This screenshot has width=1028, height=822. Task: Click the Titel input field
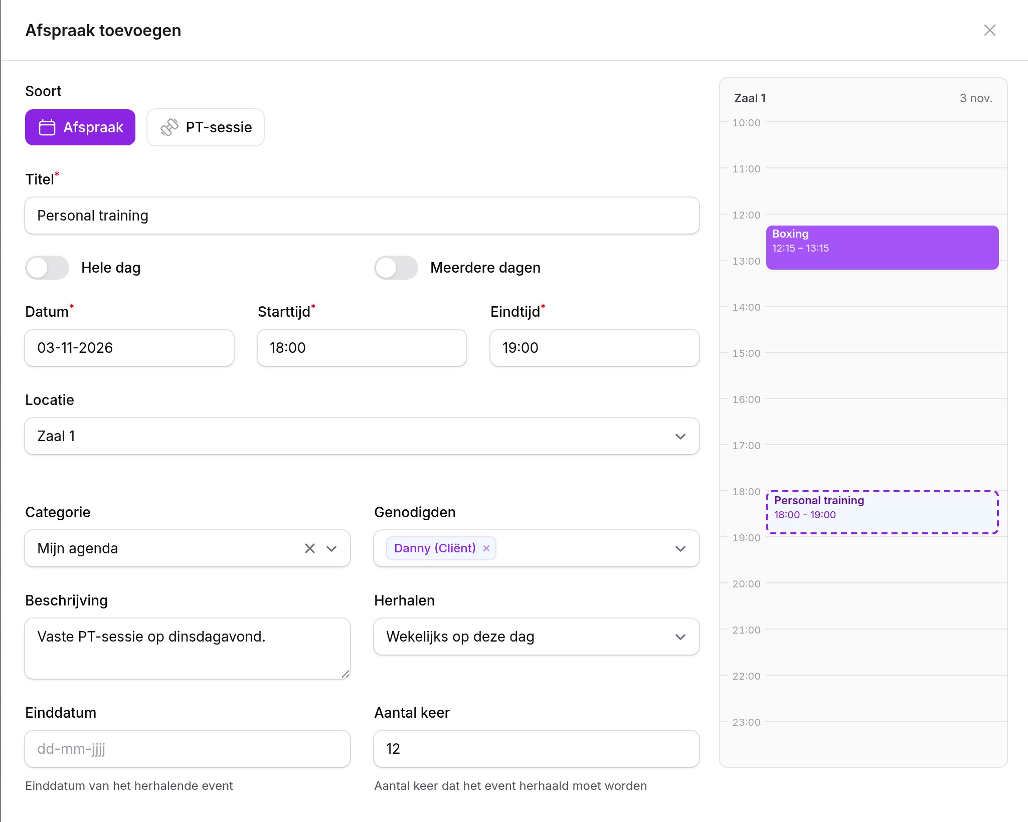(362, 216)
